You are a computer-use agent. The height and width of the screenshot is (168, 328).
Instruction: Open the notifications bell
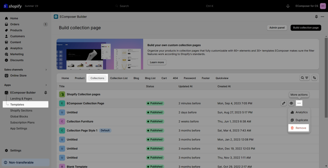(x=288, y=6)
